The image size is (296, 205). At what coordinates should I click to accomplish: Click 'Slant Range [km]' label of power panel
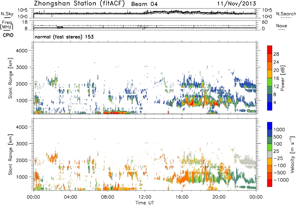coord(11,78)
